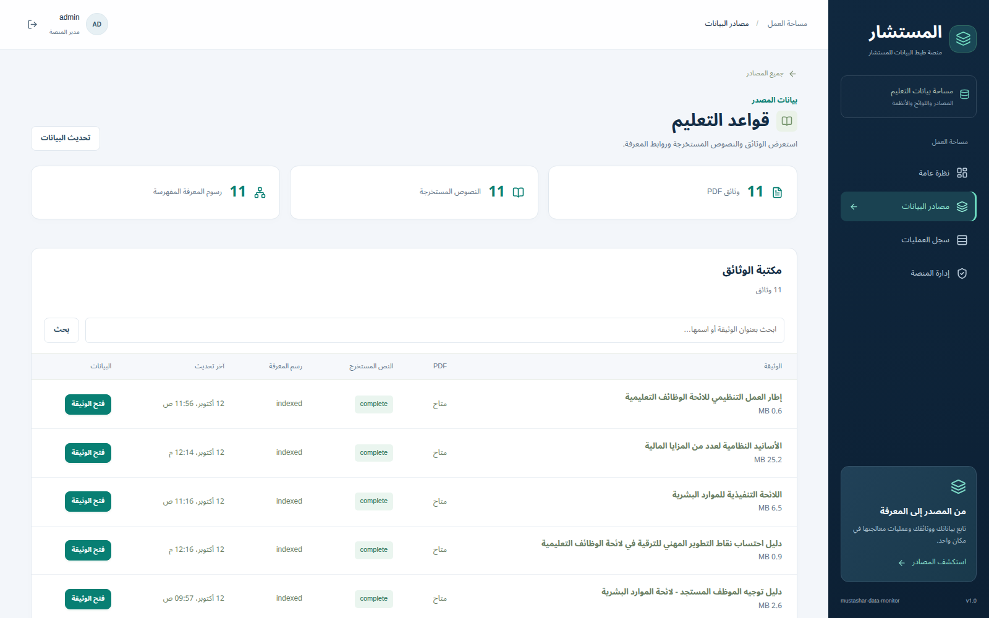Click title دليل توجيه الموظف المستجد
This screenshot has width=989, height=618.
click(x=692, y=592)
